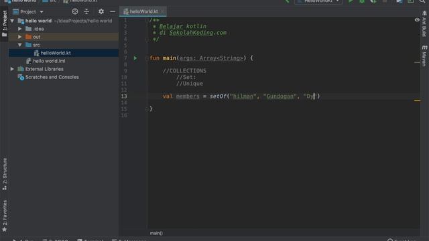Expand the .idea folder arrow
The height and width of the screenshot is (241, 429).
point(20,29)
